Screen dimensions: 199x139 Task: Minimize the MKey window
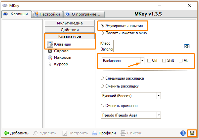click(160, 6)
